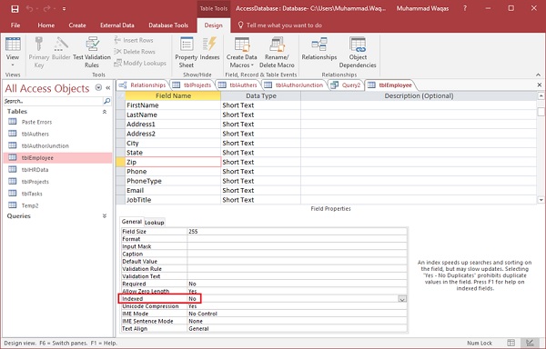Save the database with the floppy icon
This screenshot has width=546, height=349.
[x=15, y=9]
